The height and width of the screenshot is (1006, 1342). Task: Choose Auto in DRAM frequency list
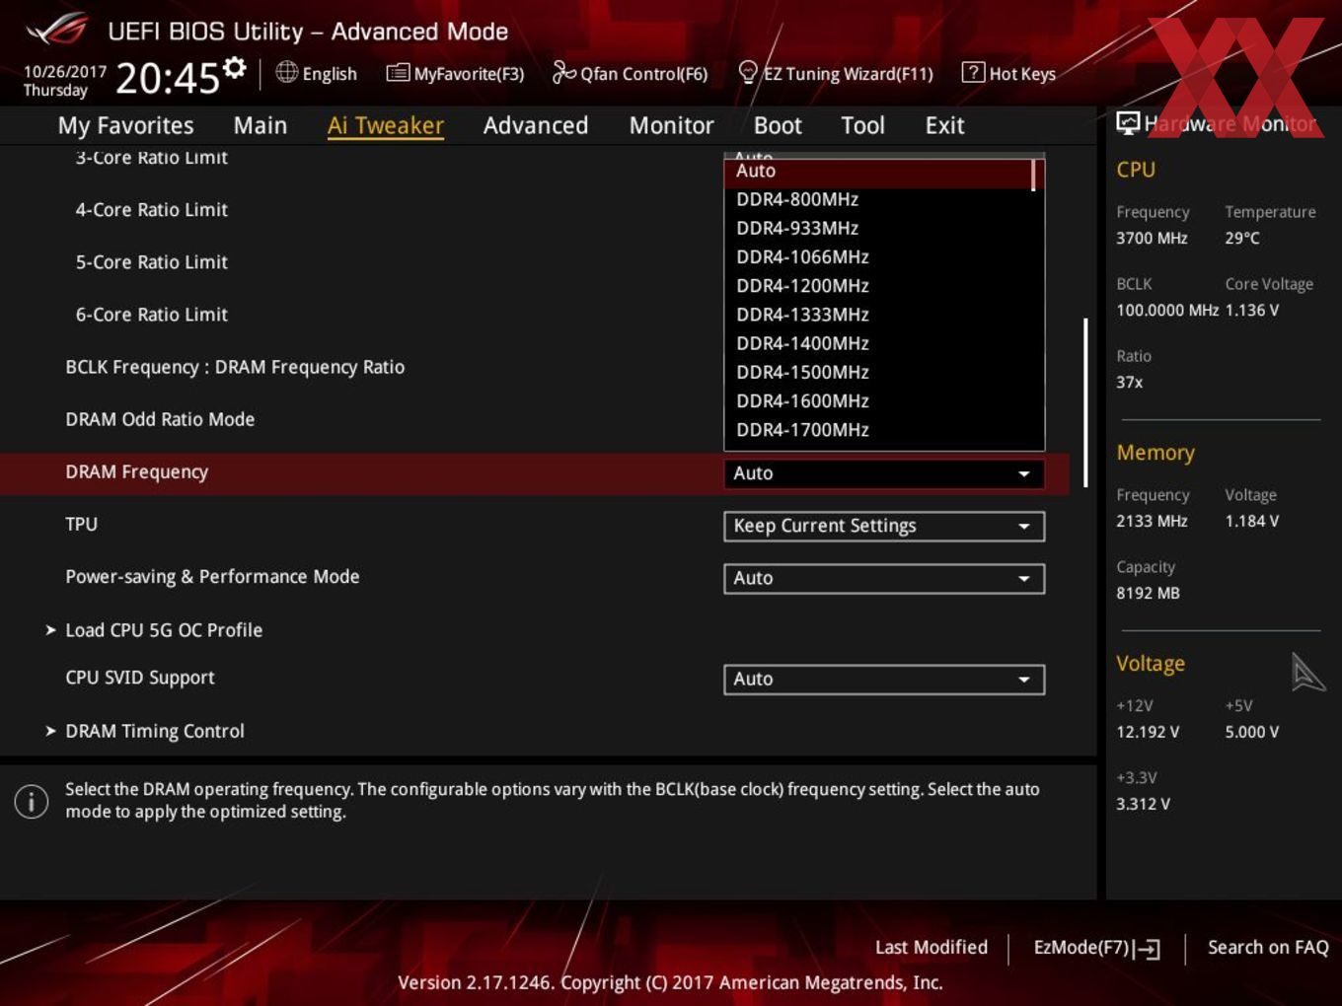tap(877, 171)
